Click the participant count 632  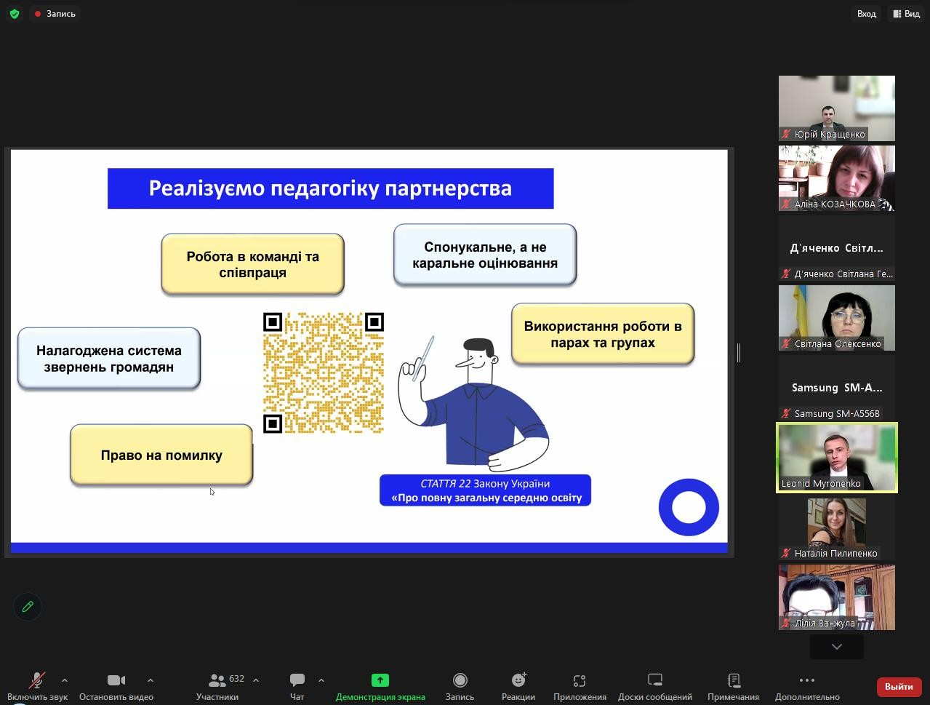pos(236,678)
